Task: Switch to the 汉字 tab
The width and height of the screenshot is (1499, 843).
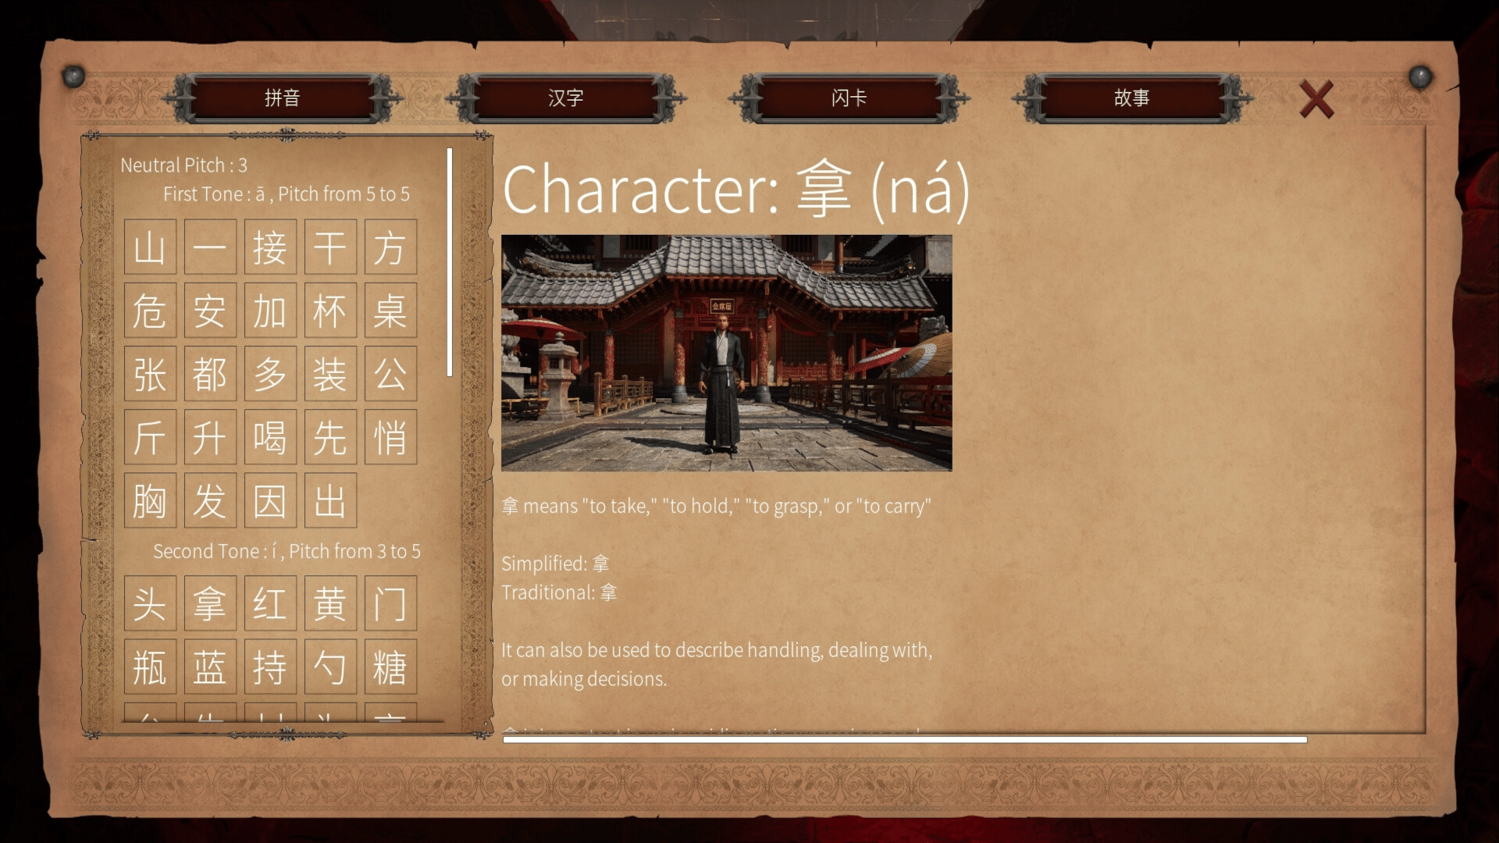Action: pos(565,98)
